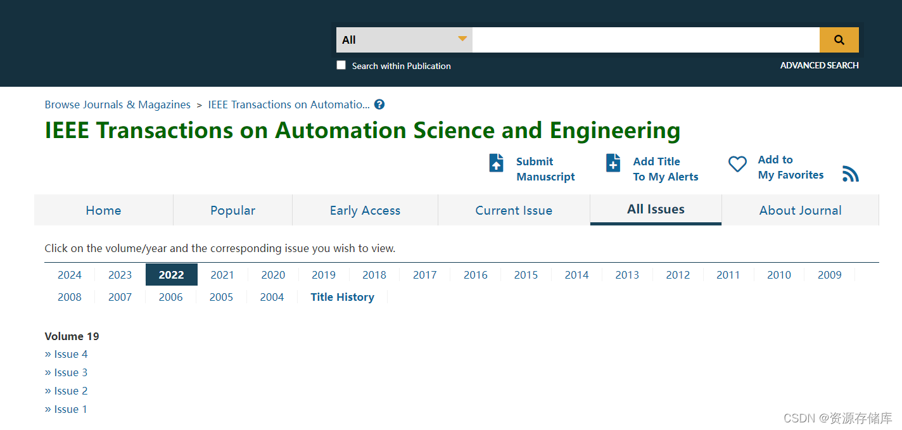902x430 pixels.
Task: Open the Current Issue tab
Action: pos(514,210)
